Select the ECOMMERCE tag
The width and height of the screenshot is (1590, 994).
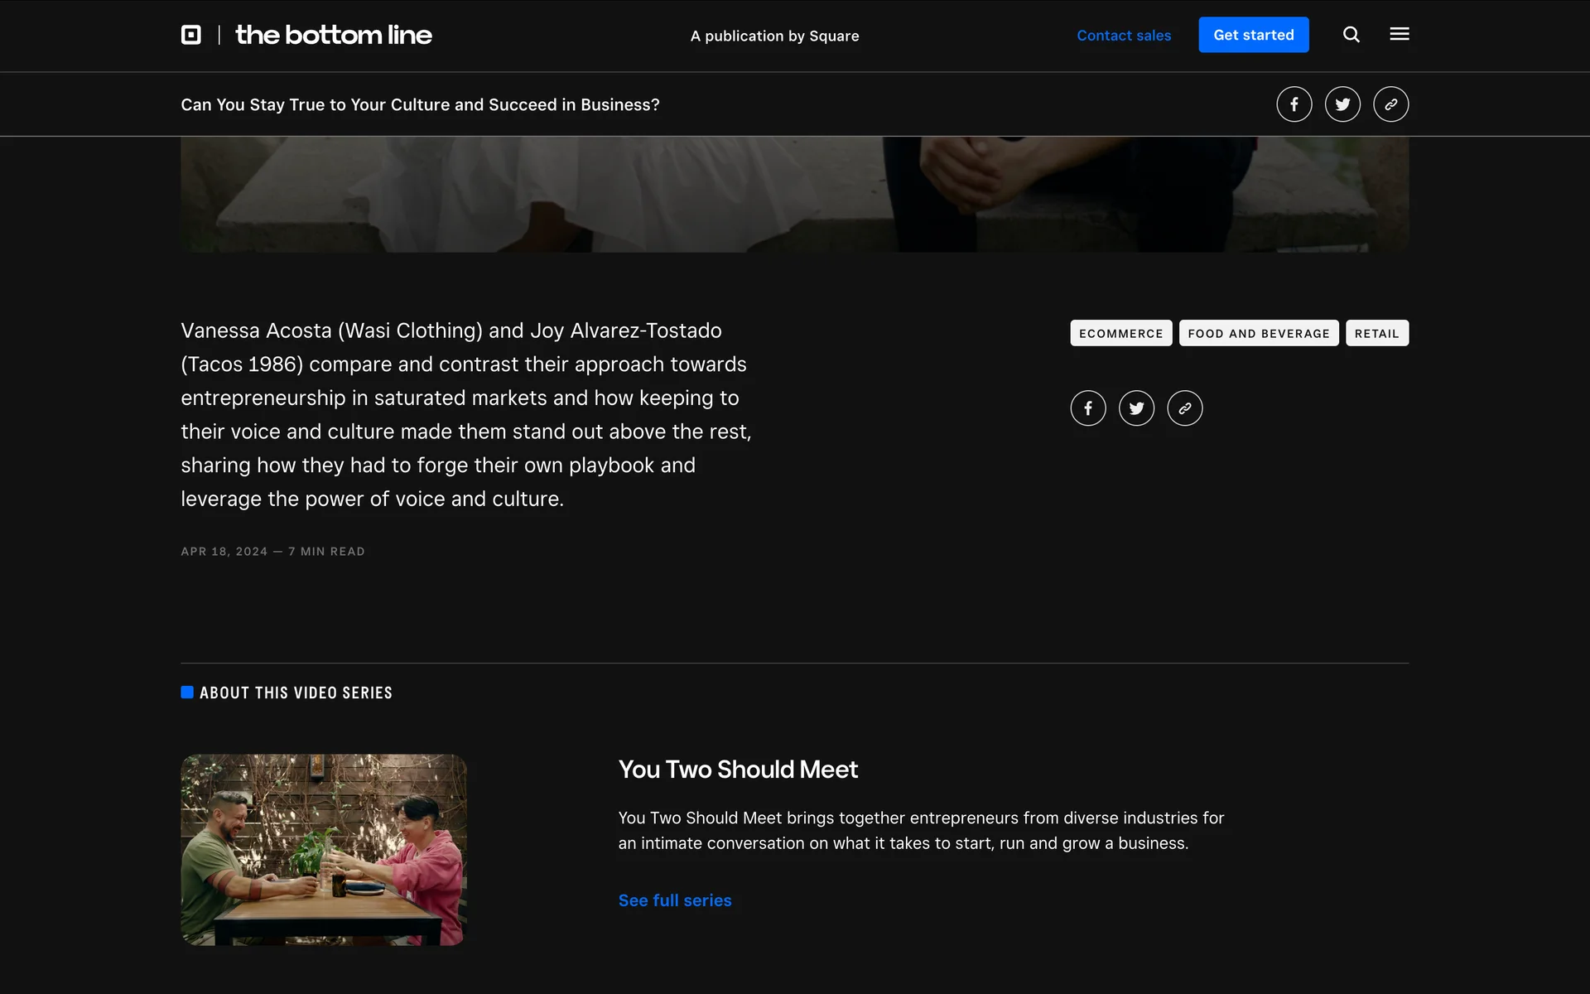point(1121,333)
